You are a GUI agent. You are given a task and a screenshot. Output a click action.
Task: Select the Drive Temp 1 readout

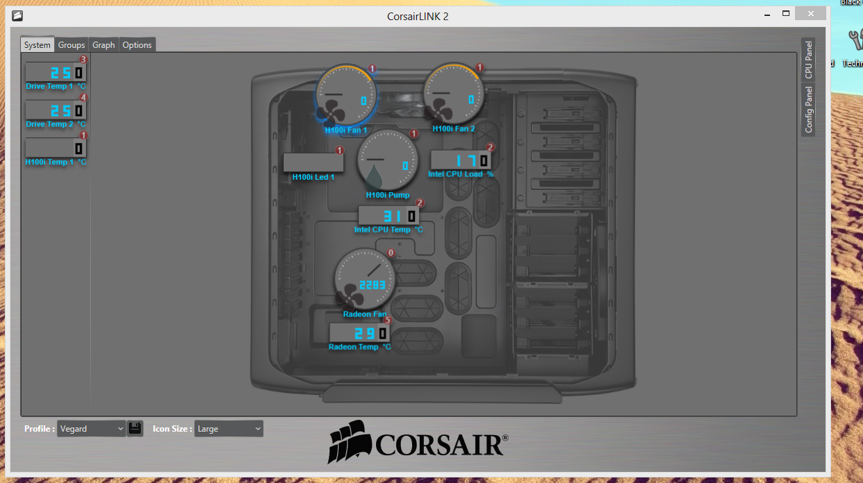[x=55, y=72]
